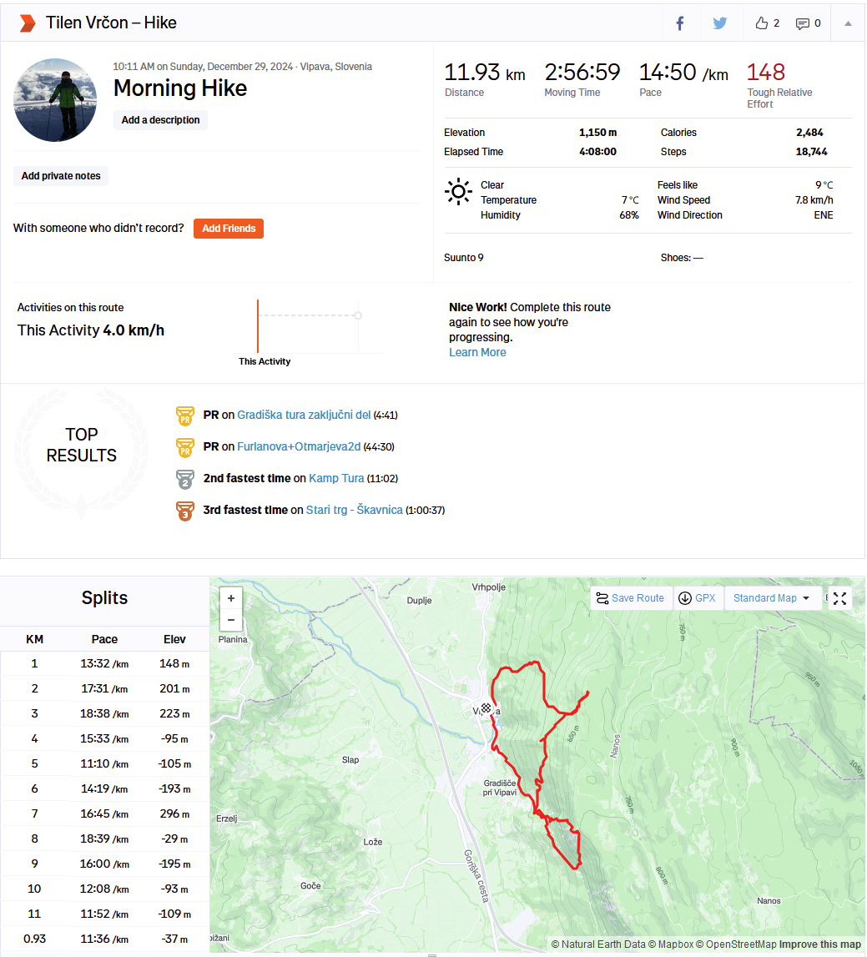The image size is (867, 957).
Task: Open the Learn More link
Action: pyautogui.click(x=476, y=352)
